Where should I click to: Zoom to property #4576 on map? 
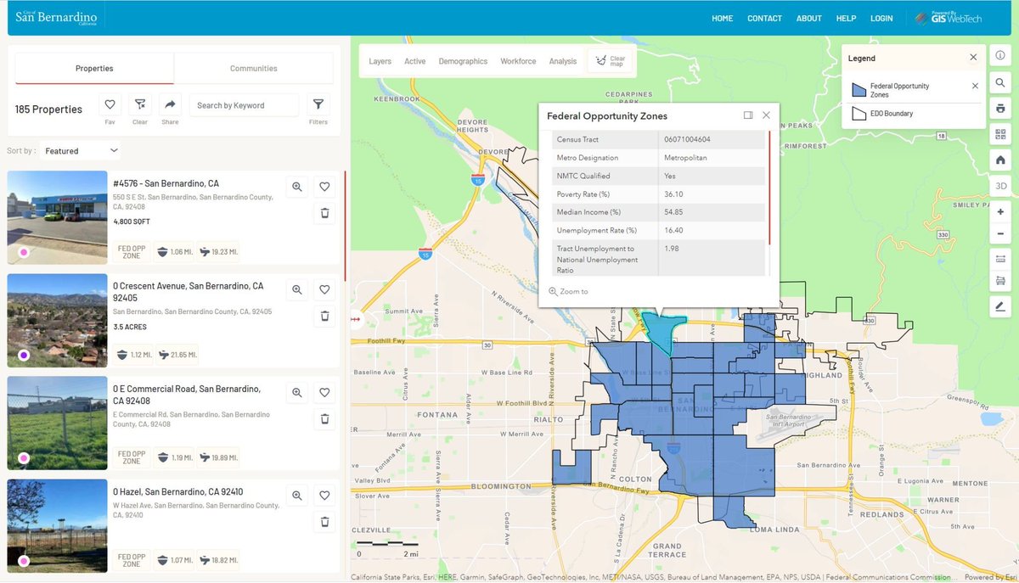pos(297,187)
